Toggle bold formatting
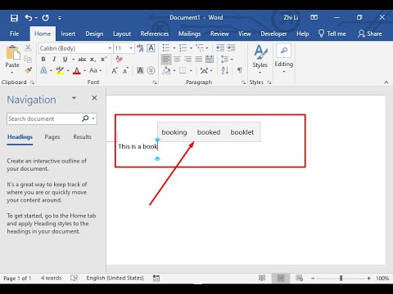Screen dimensions: 393x294 (43, 59)
